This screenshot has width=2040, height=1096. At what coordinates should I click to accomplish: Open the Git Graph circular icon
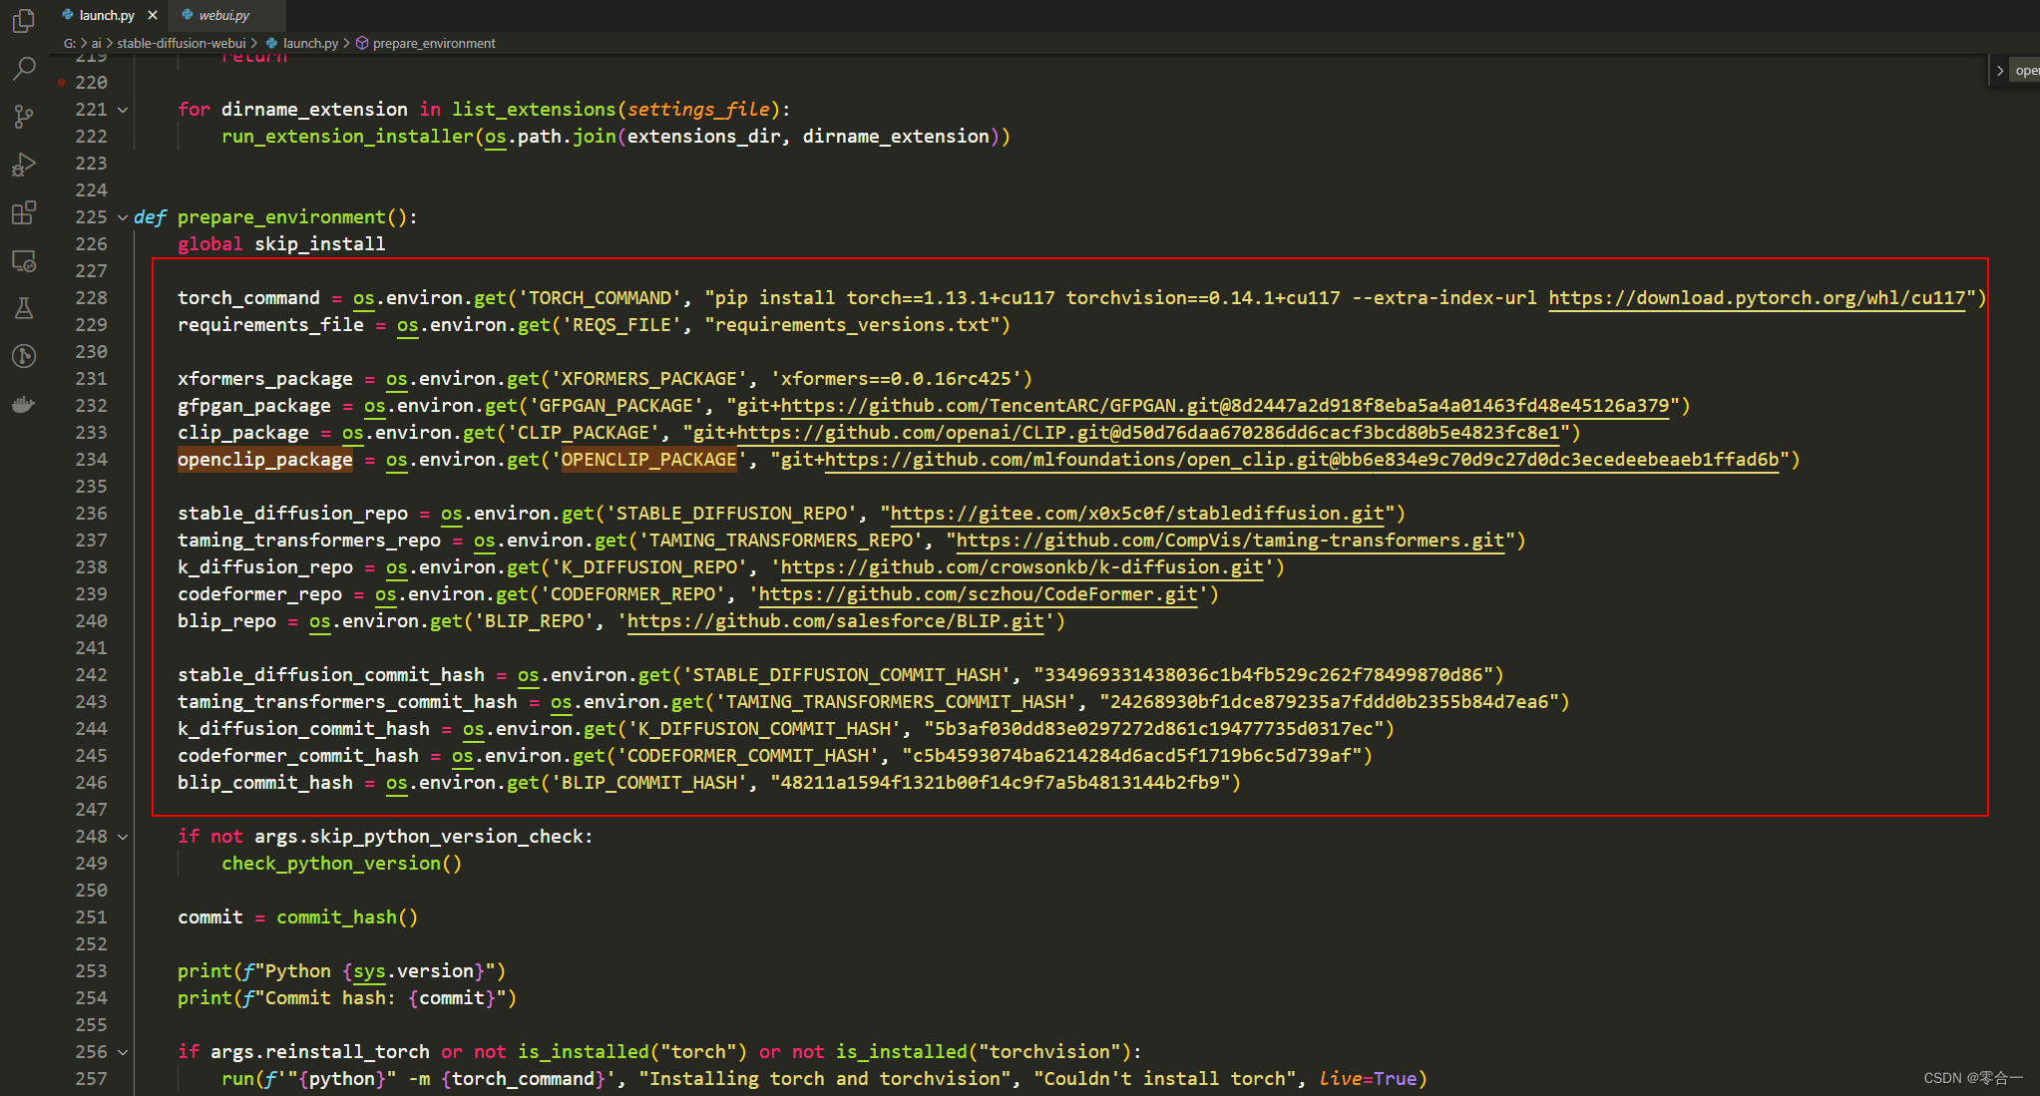pos(24,356)
